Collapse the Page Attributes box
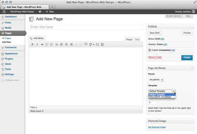This screenshot has height=134, width=197. pos(192,68)
